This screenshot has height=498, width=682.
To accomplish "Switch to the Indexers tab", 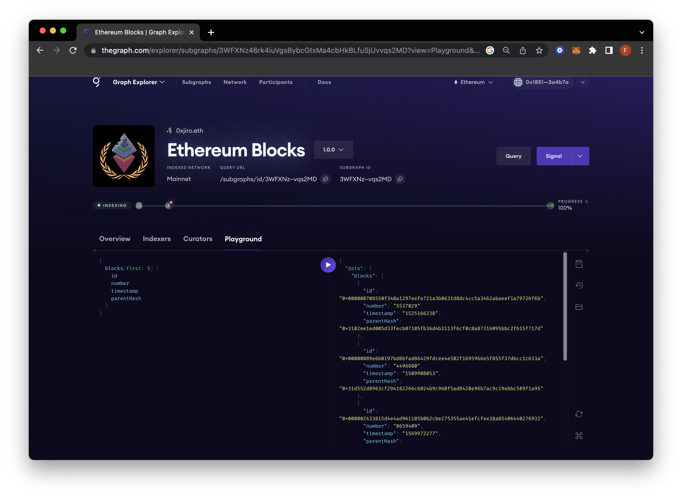I will (x=156, y=239).
